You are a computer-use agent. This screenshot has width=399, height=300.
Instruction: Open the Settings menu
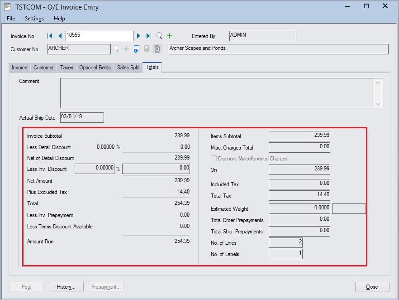pyautogui.click(x=34, y=19)
